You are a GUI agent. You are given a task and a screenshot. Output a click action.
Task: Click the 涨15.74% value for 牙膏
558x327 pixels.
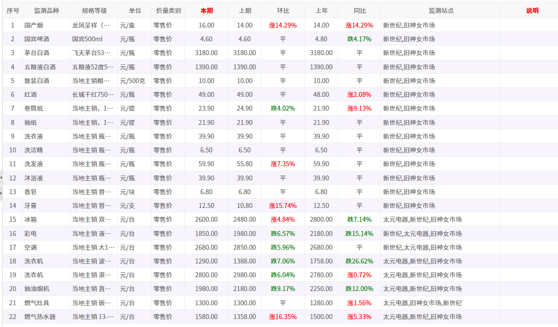[283, 206]
